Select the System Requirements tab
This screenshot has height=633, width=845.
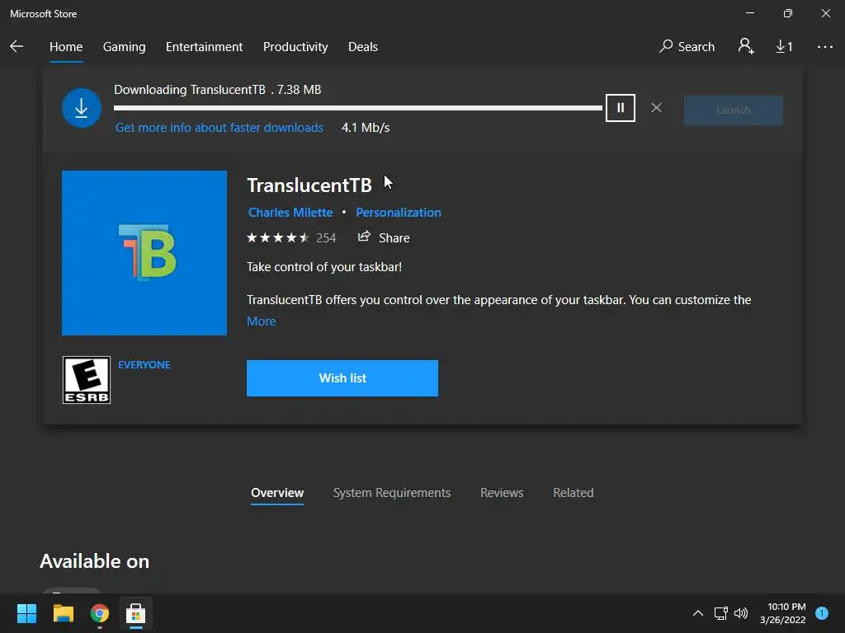pos(392,493)
